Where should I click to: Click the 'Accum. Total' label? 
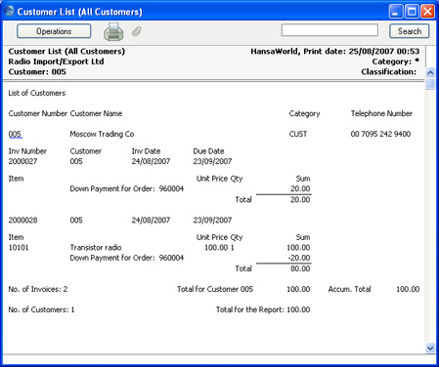pyautogui.click(x=349, y=289)
